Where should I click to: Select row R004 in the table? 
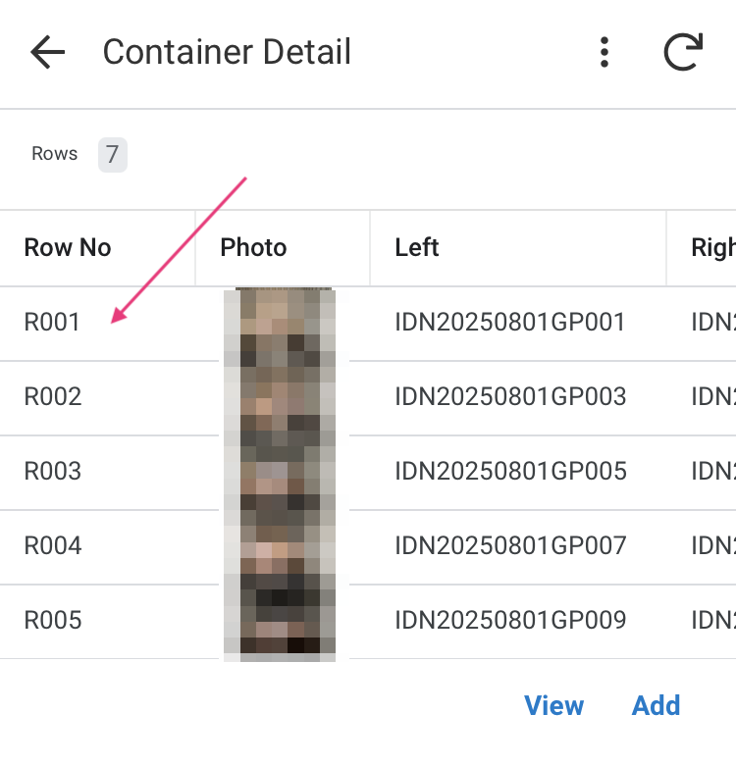click(368, 547)
